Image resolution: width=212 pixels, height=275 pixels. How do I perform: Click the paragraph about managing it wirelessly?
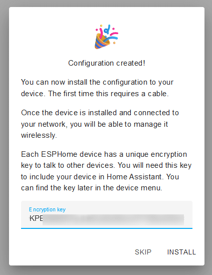click(100, 124)
